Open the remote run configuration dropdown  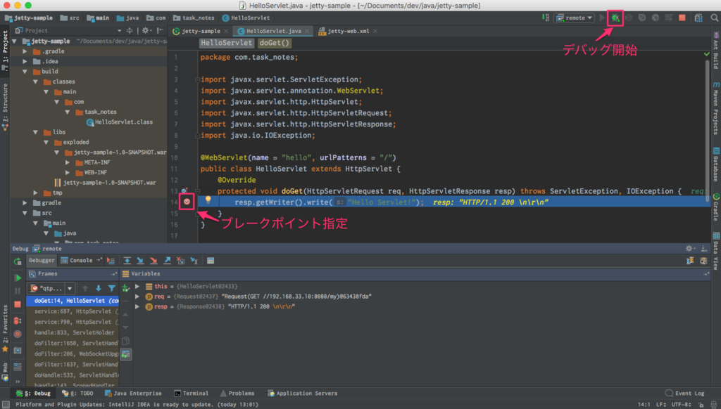pyautogui.click(x=575, y=18)
